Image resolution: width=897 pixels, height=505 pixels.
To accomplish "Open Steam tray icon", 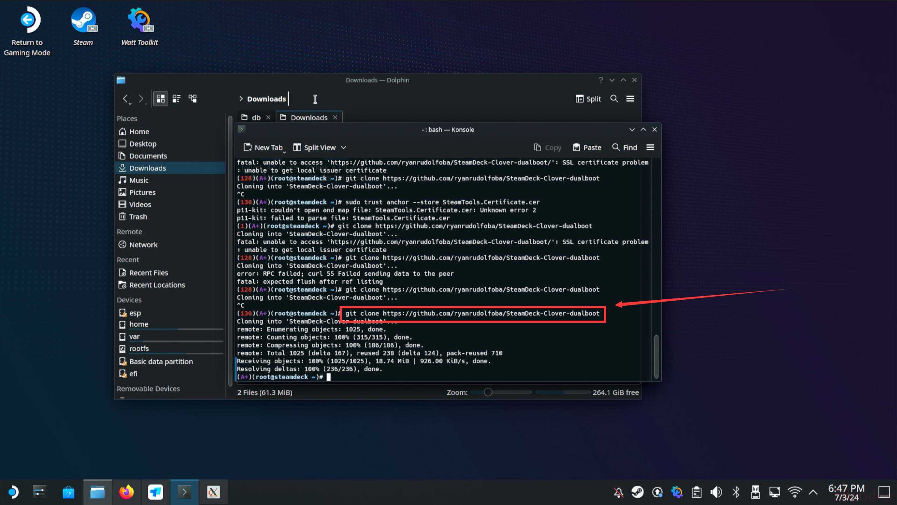I will point(638,492).
